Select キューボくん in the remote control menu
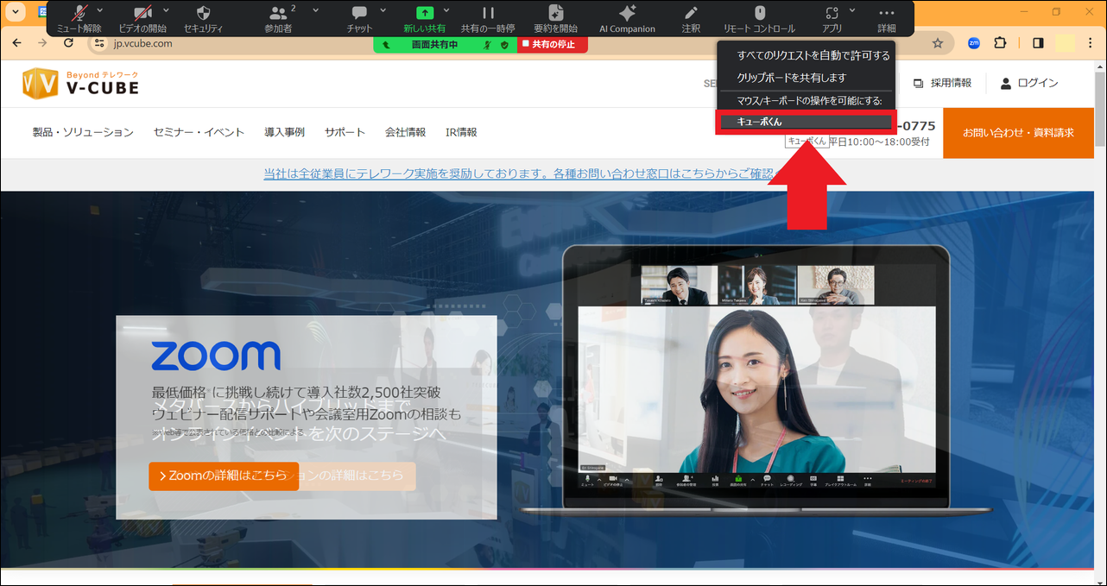 pyautogui.click(x=807, y=122)
